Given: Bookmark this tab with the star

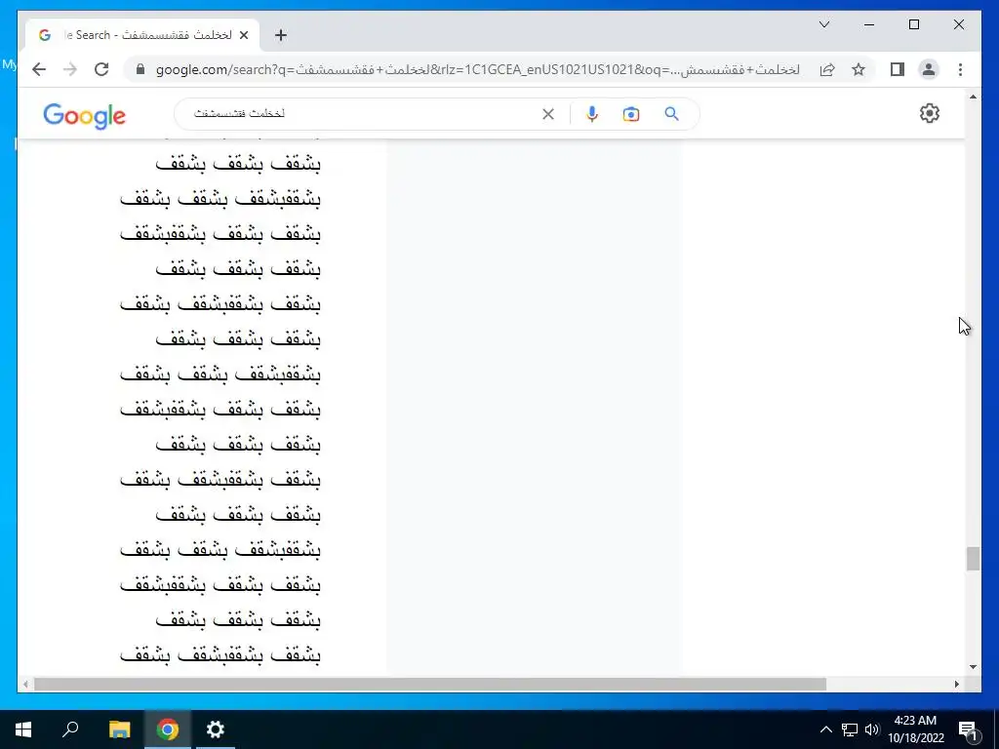Looking at the screenshot, I should [859, 69].
